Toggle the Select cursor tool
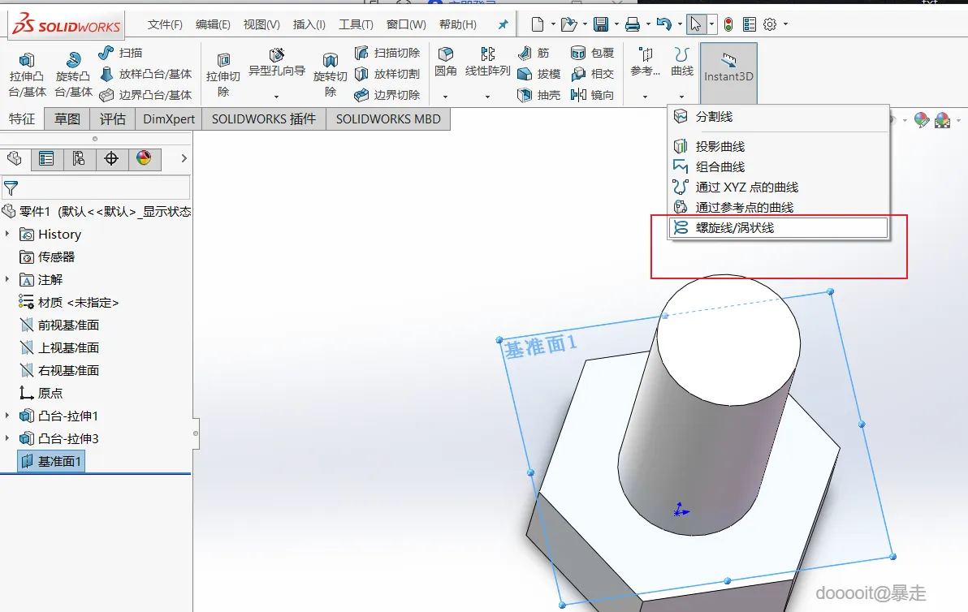Viewport: 968px width, 612px height. (696, 24)
